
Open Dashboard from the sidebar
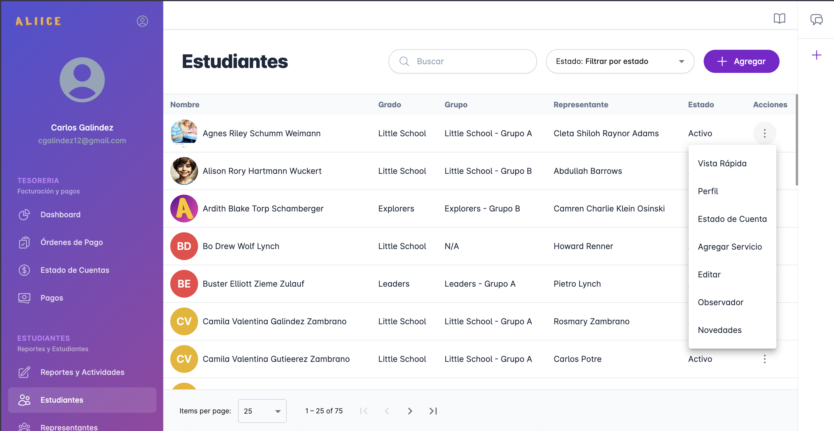pyautogui.click(x=60, y=214)
